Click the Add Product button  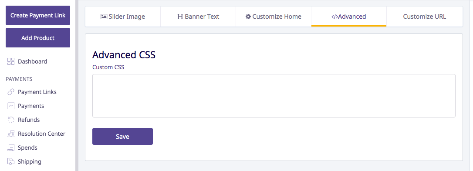click(38, 38)
